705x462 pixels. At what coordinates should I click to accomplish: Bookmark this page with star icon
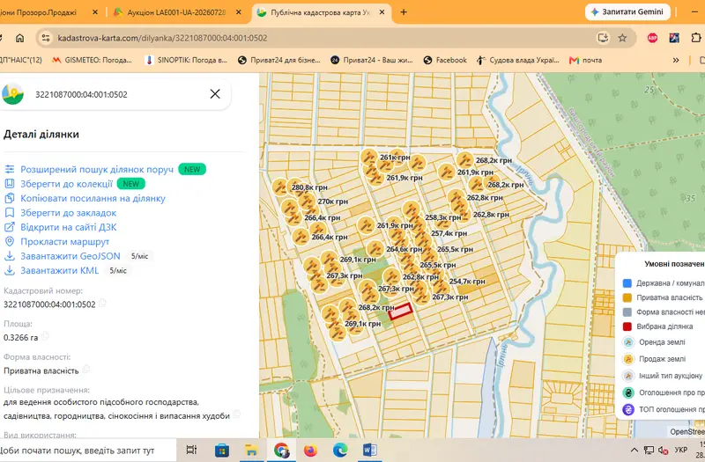pos(622,38)
